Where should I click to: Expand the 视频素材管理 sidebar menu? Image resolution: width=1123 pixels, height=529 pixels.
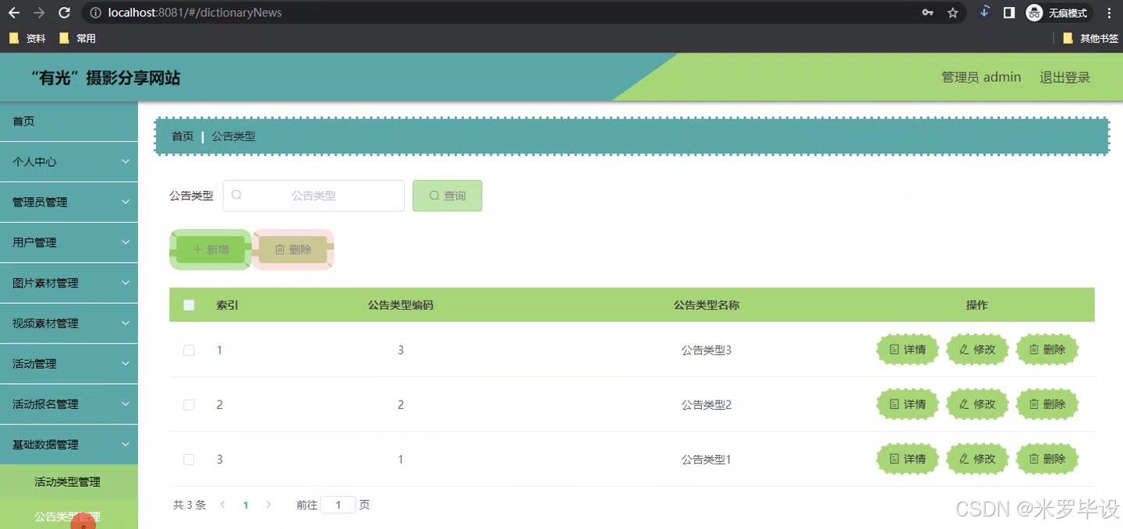tap(69, 324)
